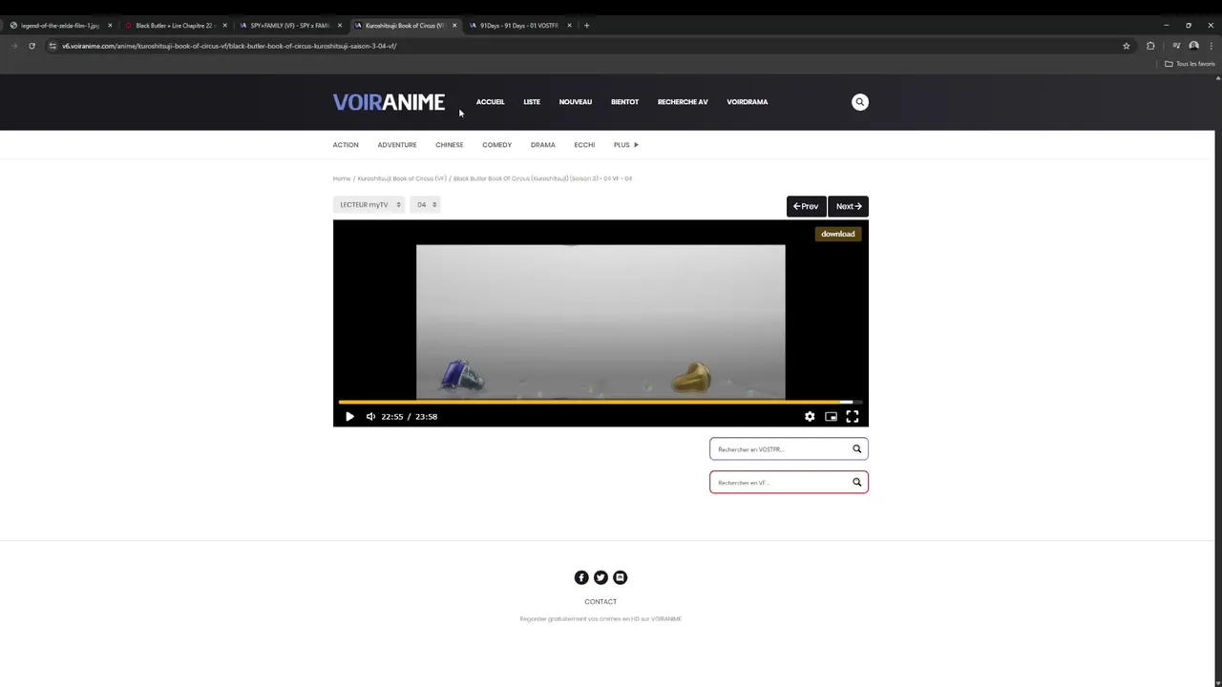Play the video with the play button

tap(349, 416)
